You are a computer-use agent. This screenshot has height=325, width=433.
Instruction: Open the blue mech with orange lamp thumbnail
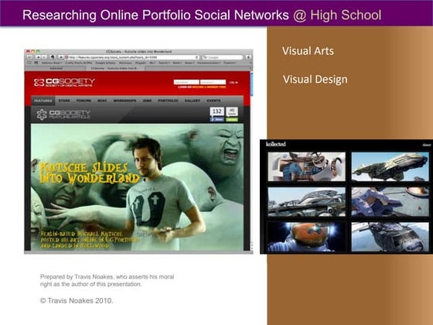pos(390,202)
